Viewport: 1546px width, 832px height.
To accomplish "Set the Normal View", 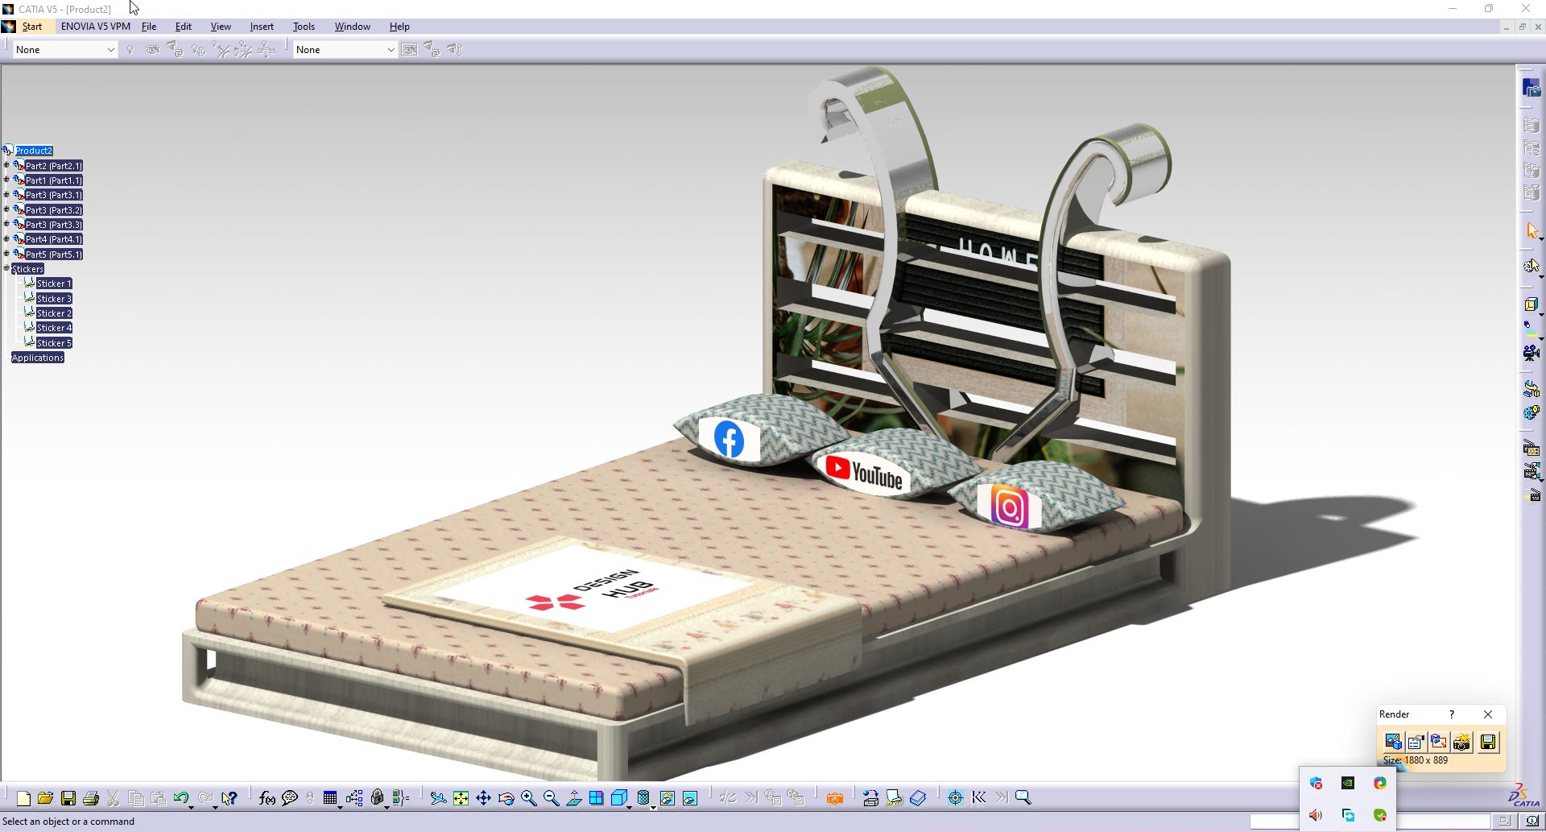I will click(x=573, y=798).
